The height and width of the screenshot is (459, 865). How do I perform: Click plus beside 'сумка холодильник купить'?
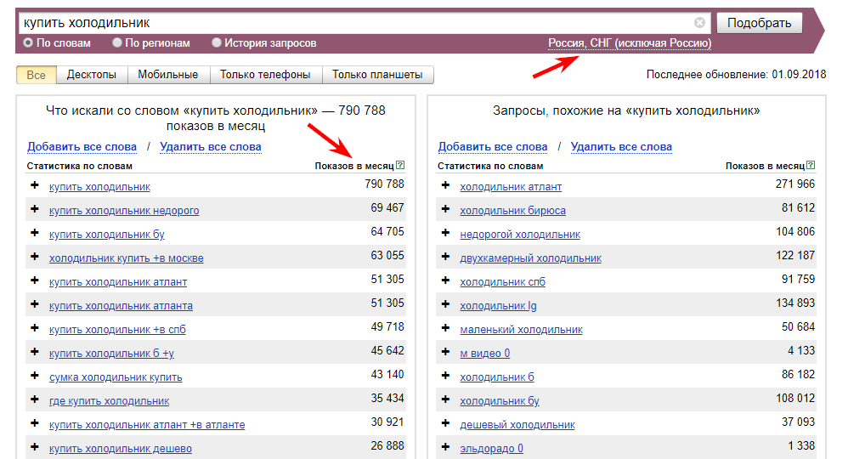point(35,375)
